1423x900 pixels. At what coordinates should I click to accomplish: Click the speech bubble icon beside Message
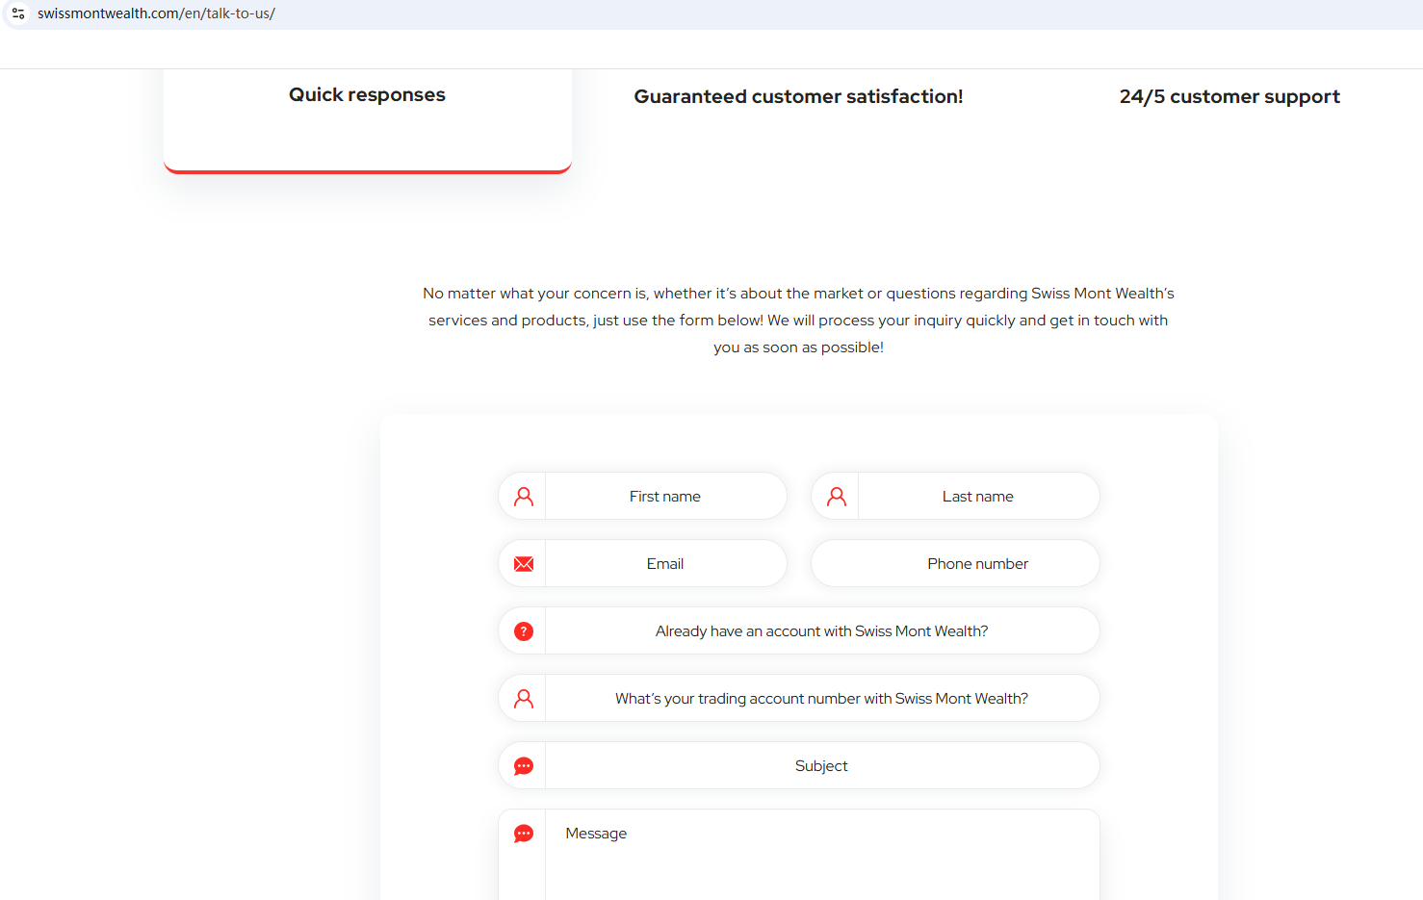point(524,834)
